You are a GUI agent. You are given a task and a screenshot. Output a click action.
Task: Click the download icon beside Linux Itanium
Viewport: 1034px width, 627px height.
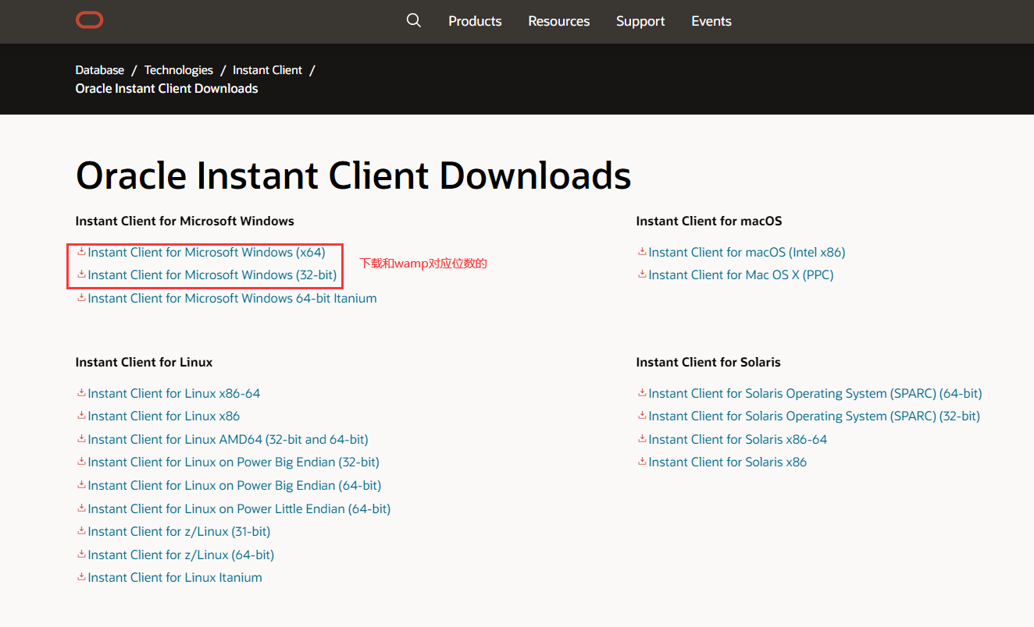click(81, 577)
